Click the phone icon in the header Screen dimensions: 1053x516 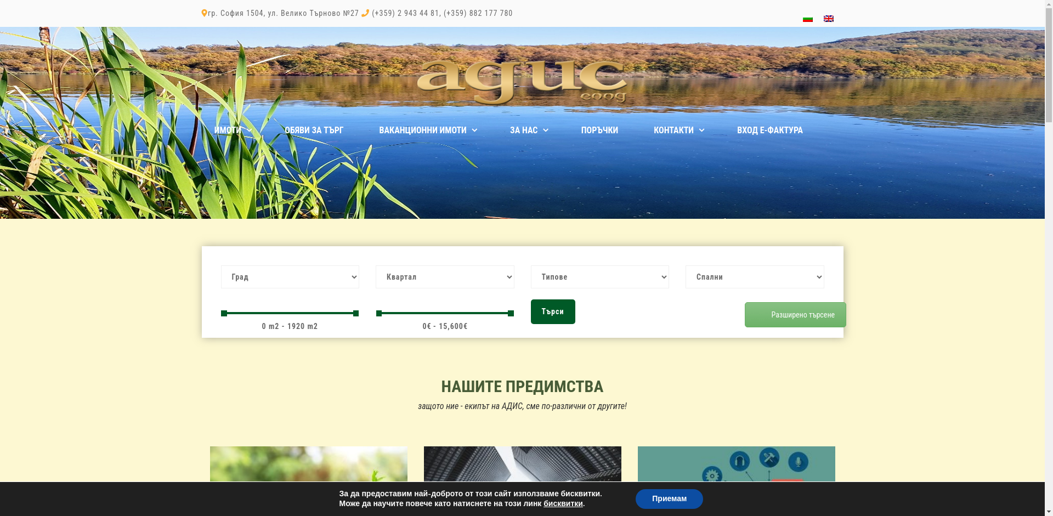click(365, 13)
